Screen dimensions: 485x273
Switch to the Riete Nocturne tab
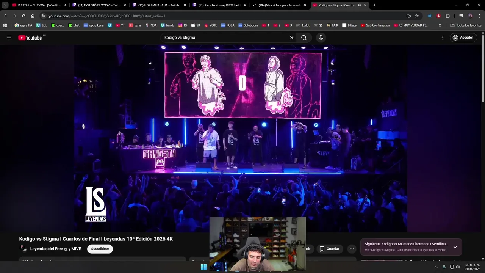[220, 5]
